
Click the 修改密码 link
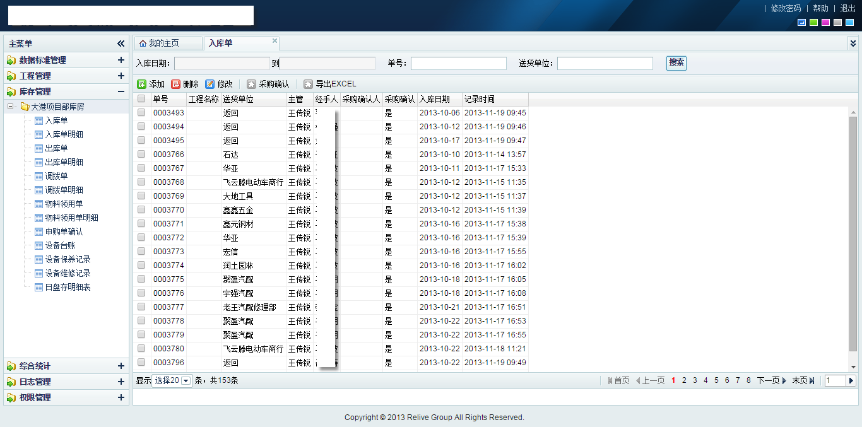pyautogui.click(x=786, y=8)
